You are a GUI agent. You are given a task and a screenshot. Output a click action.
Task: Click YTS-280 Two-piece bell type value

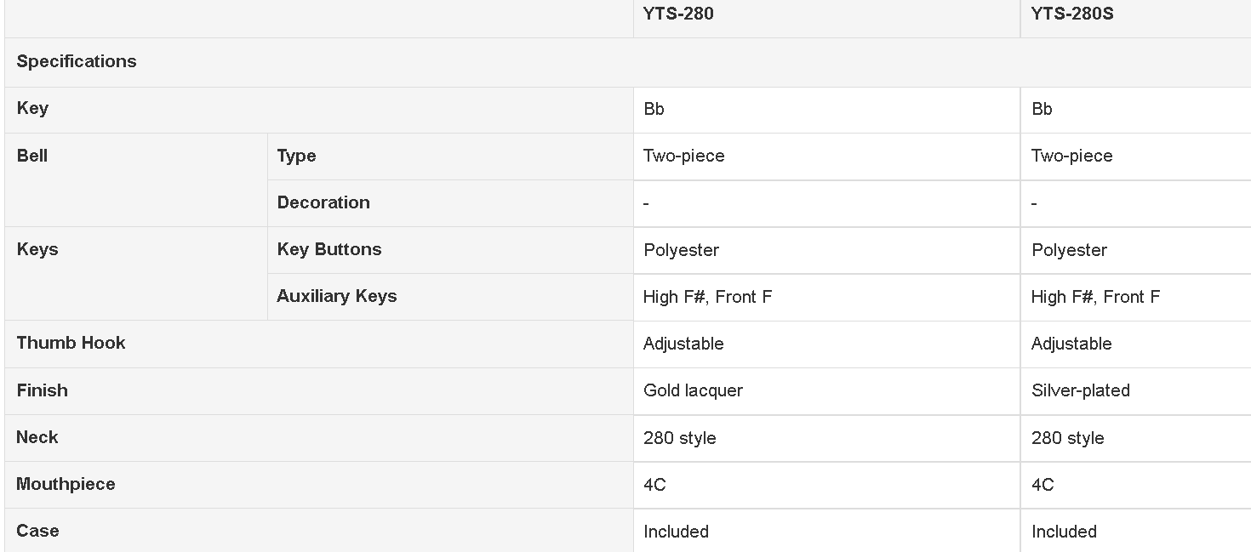pyautogui.click(x=684, y=156)
